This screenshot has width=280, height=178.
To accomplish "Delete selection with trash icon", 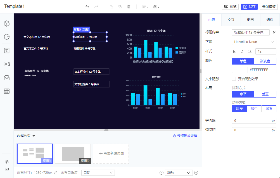I will 129,7.
